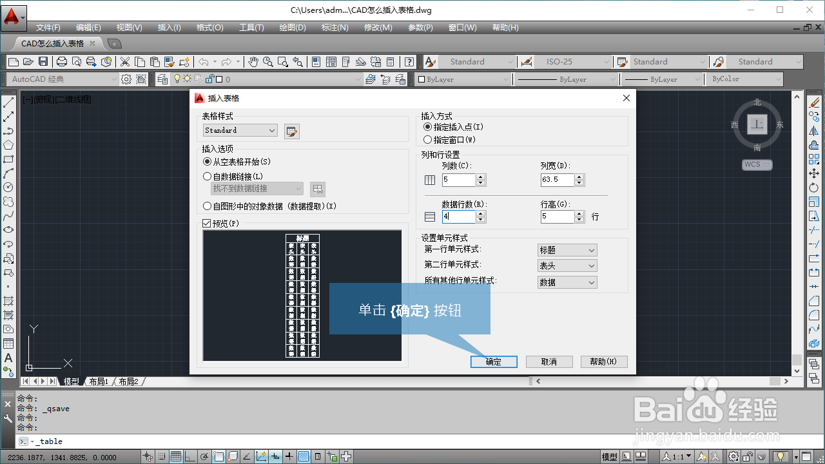Activate the Pan hand tool
The width and height of the screenshot is (825, 464).
[253, 62]
